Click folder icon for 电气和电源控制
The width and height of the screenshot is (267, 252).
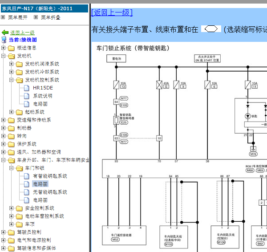[x=11, y=240]
